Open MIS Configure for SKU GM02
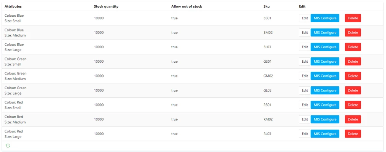 point(325,76)
